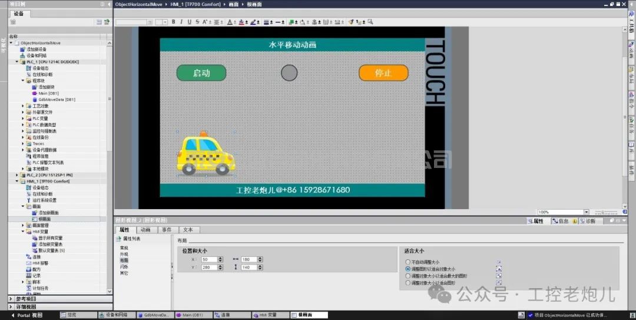Screen dimensions: 636x320
Task: Click the Strikethrough formatting icon
Action: tap(197, 22)
